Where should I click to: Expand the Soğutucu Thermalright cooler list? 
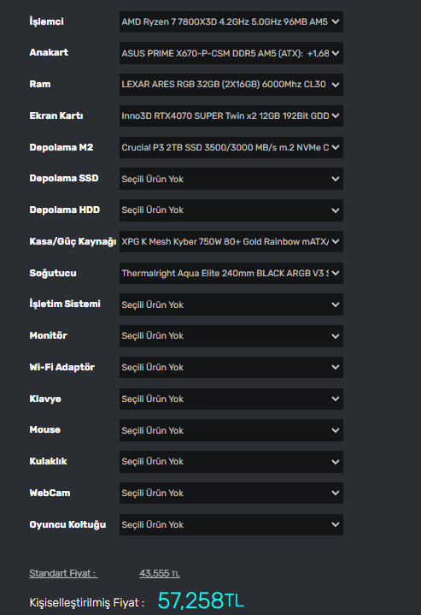point(231,273)
